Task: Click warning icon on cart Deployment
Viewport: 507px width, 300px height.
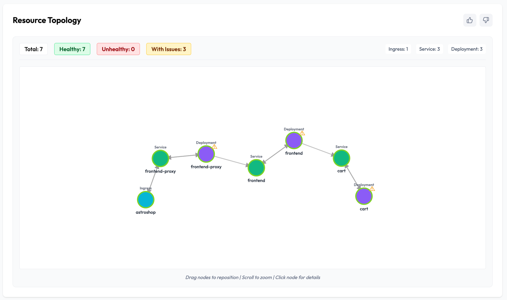Action: tap(372, 189)
